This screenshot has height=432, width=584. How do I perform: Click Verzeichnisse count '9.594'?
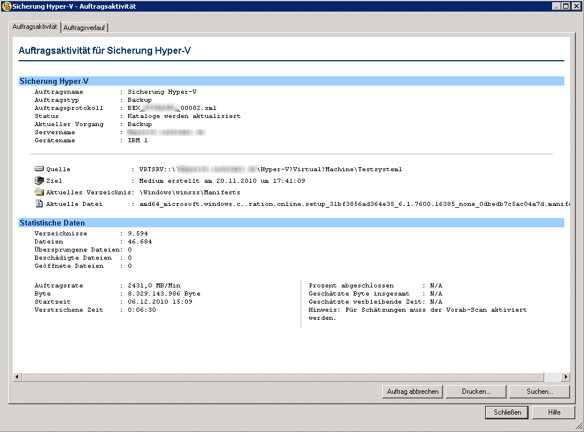[x=138, y=234]
